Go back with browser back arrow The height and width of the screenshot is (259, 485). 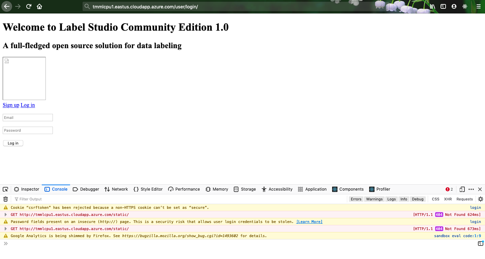(6, 6)
